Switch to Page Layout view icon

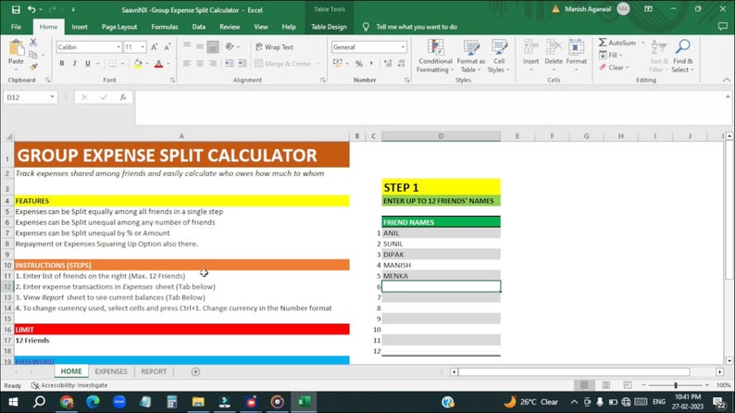point(605,385)
